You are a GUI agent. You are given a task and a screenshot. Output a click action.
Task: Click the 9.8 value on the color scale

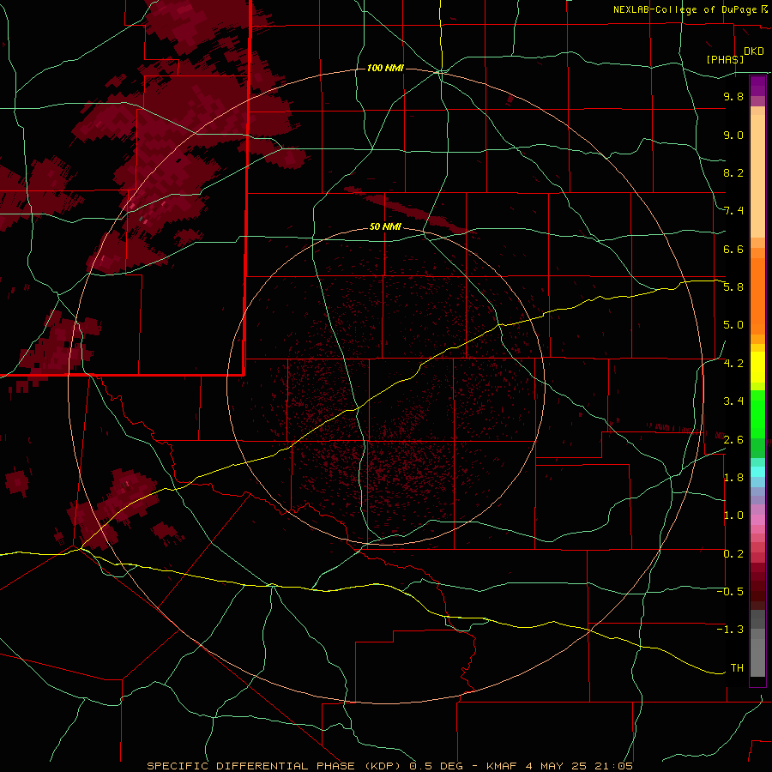[x=733, y=96]
